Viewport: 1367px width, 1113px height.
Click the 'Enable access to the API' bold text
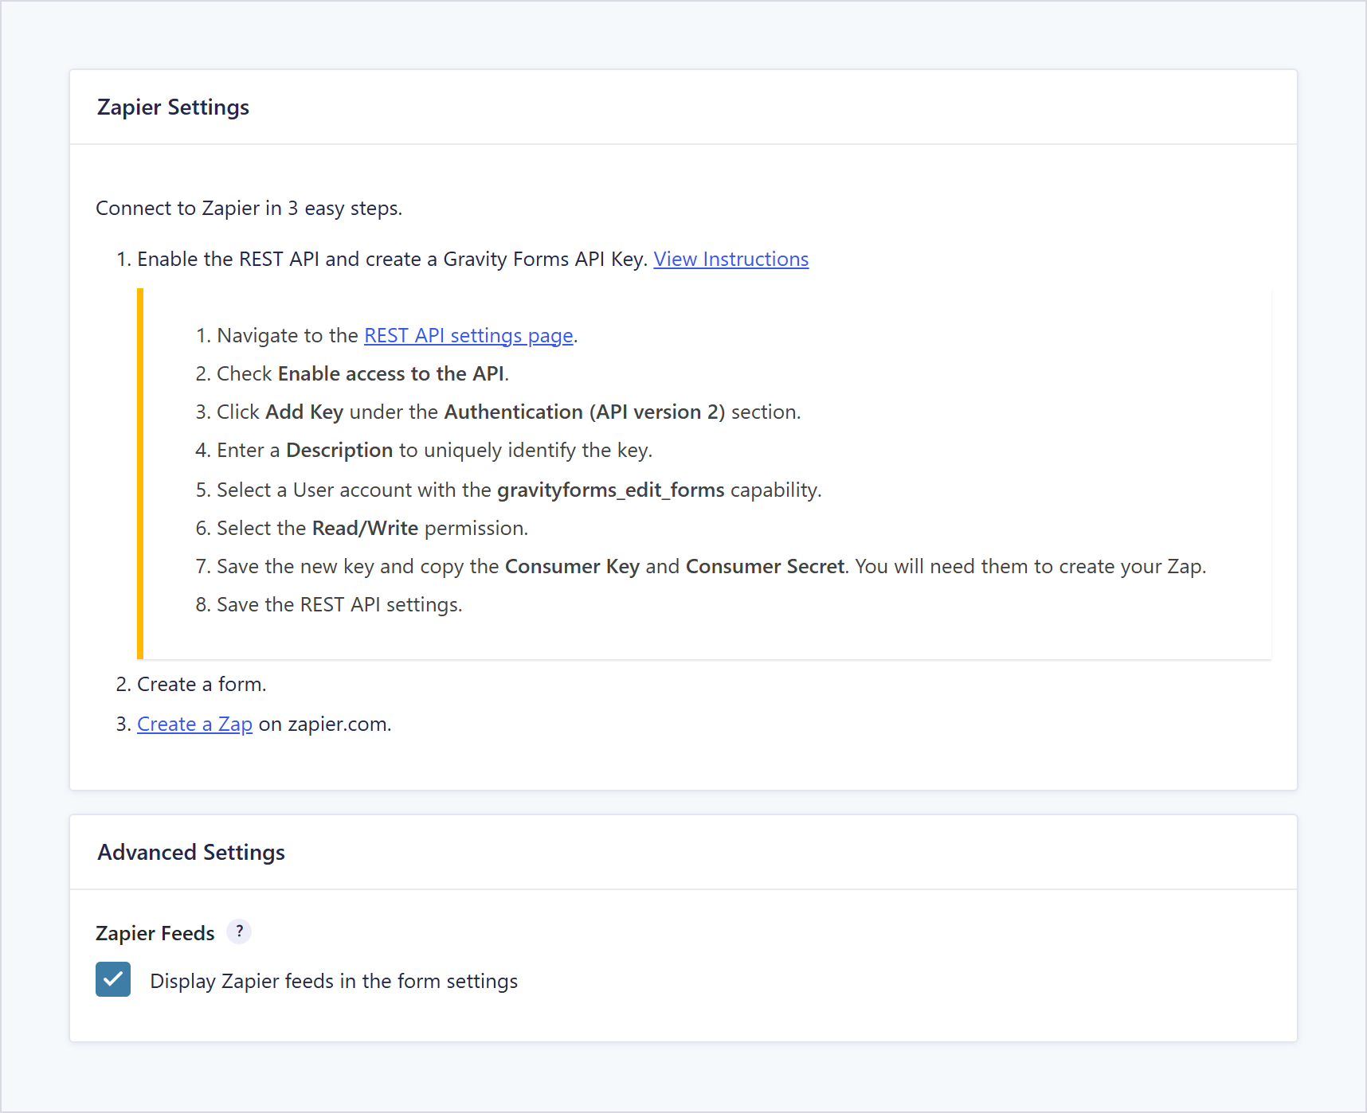coord(391,373)
